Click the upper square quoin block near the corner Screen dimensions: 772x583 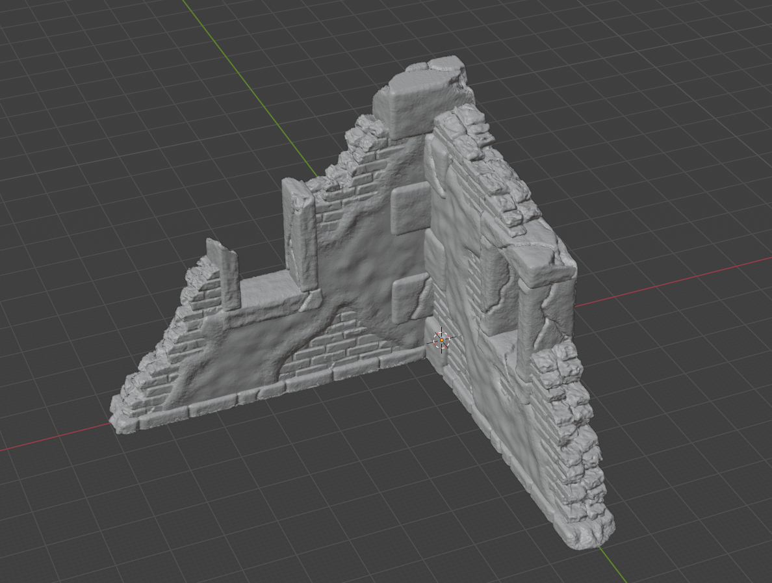click(x=411, y=208)
